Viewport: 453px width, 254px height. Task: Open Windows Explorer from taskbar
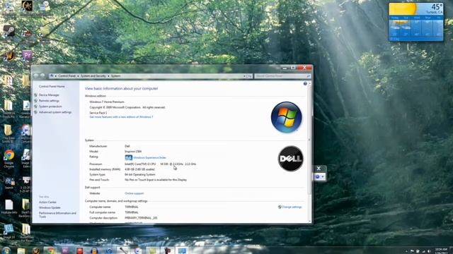[21, 250]
